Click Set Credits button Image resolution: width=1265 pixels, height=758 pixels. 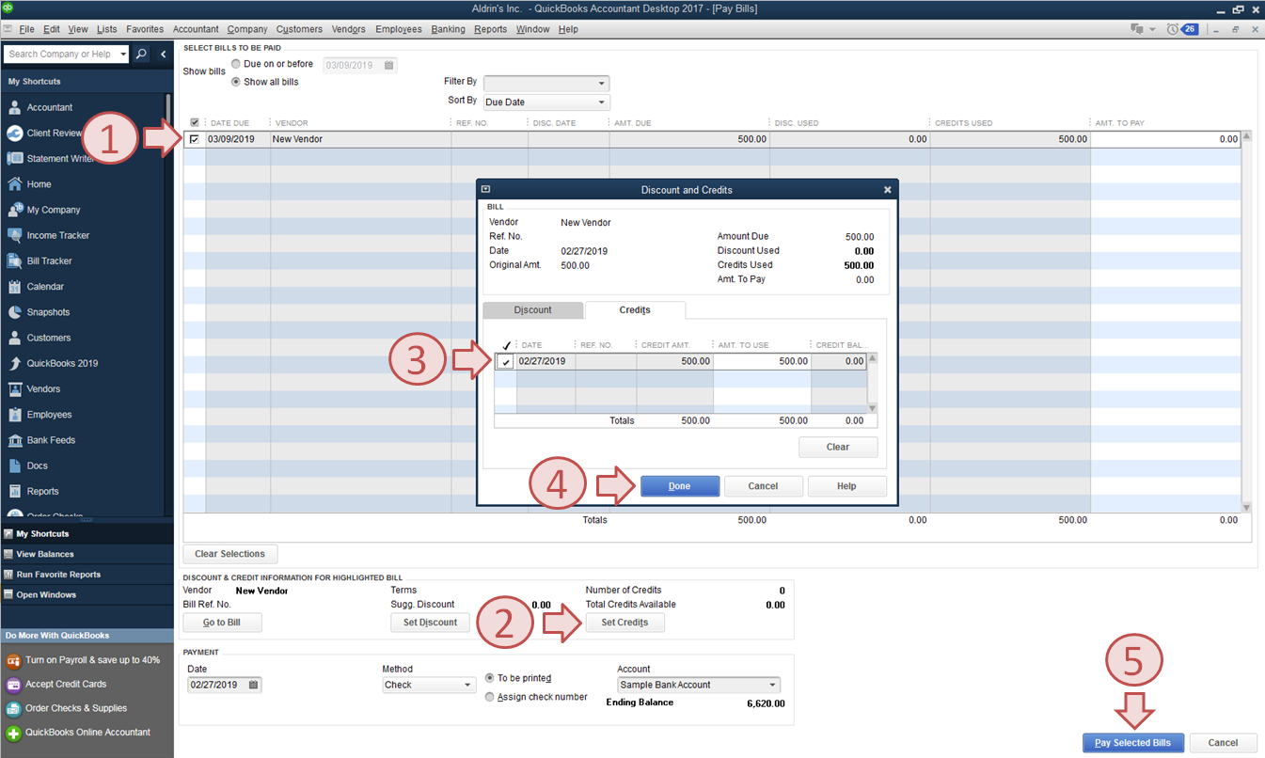pyautogui.click(x=625, y=623)
